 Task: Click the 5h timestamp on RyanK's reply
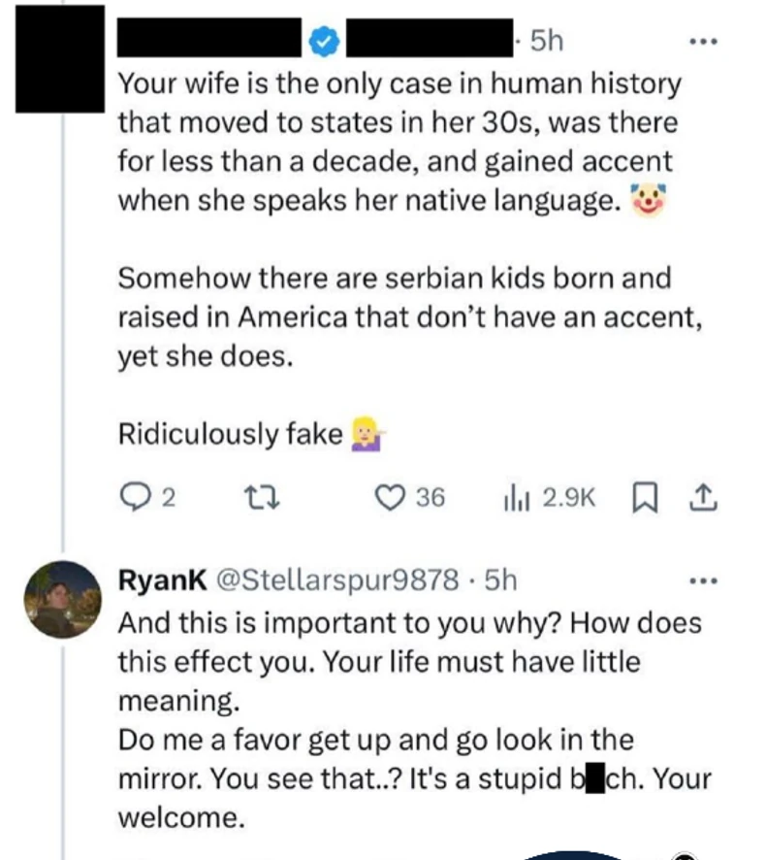(499, 581)
